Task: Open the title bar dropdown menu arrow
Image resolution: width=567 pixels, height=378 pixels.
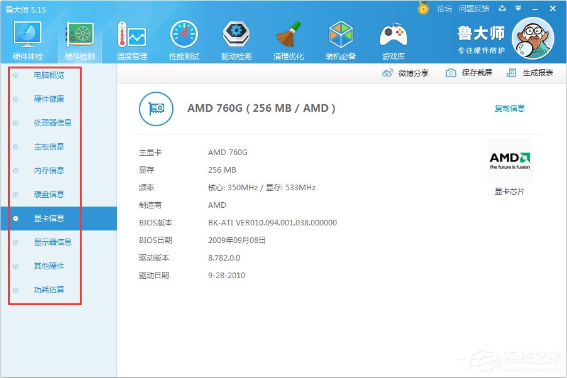Action: point(518,8)
